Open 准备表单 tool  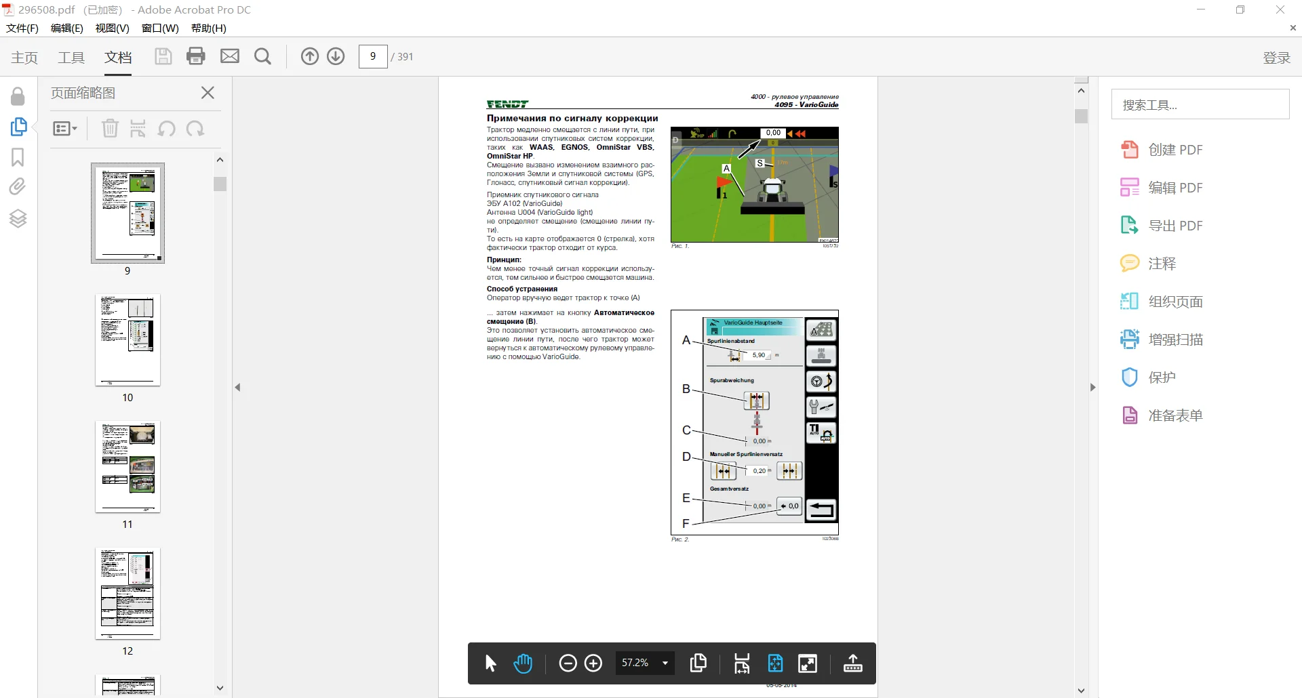click(1162, 415)
